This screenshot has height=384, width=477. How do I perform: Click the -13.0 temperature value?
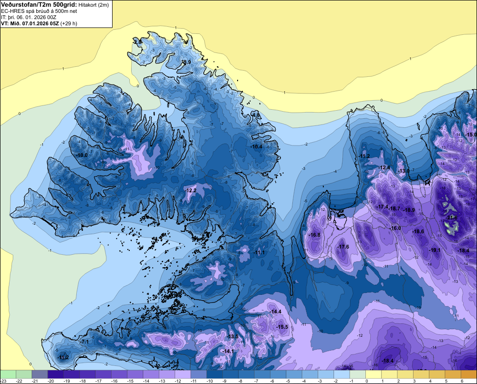(x=404, y=171)
